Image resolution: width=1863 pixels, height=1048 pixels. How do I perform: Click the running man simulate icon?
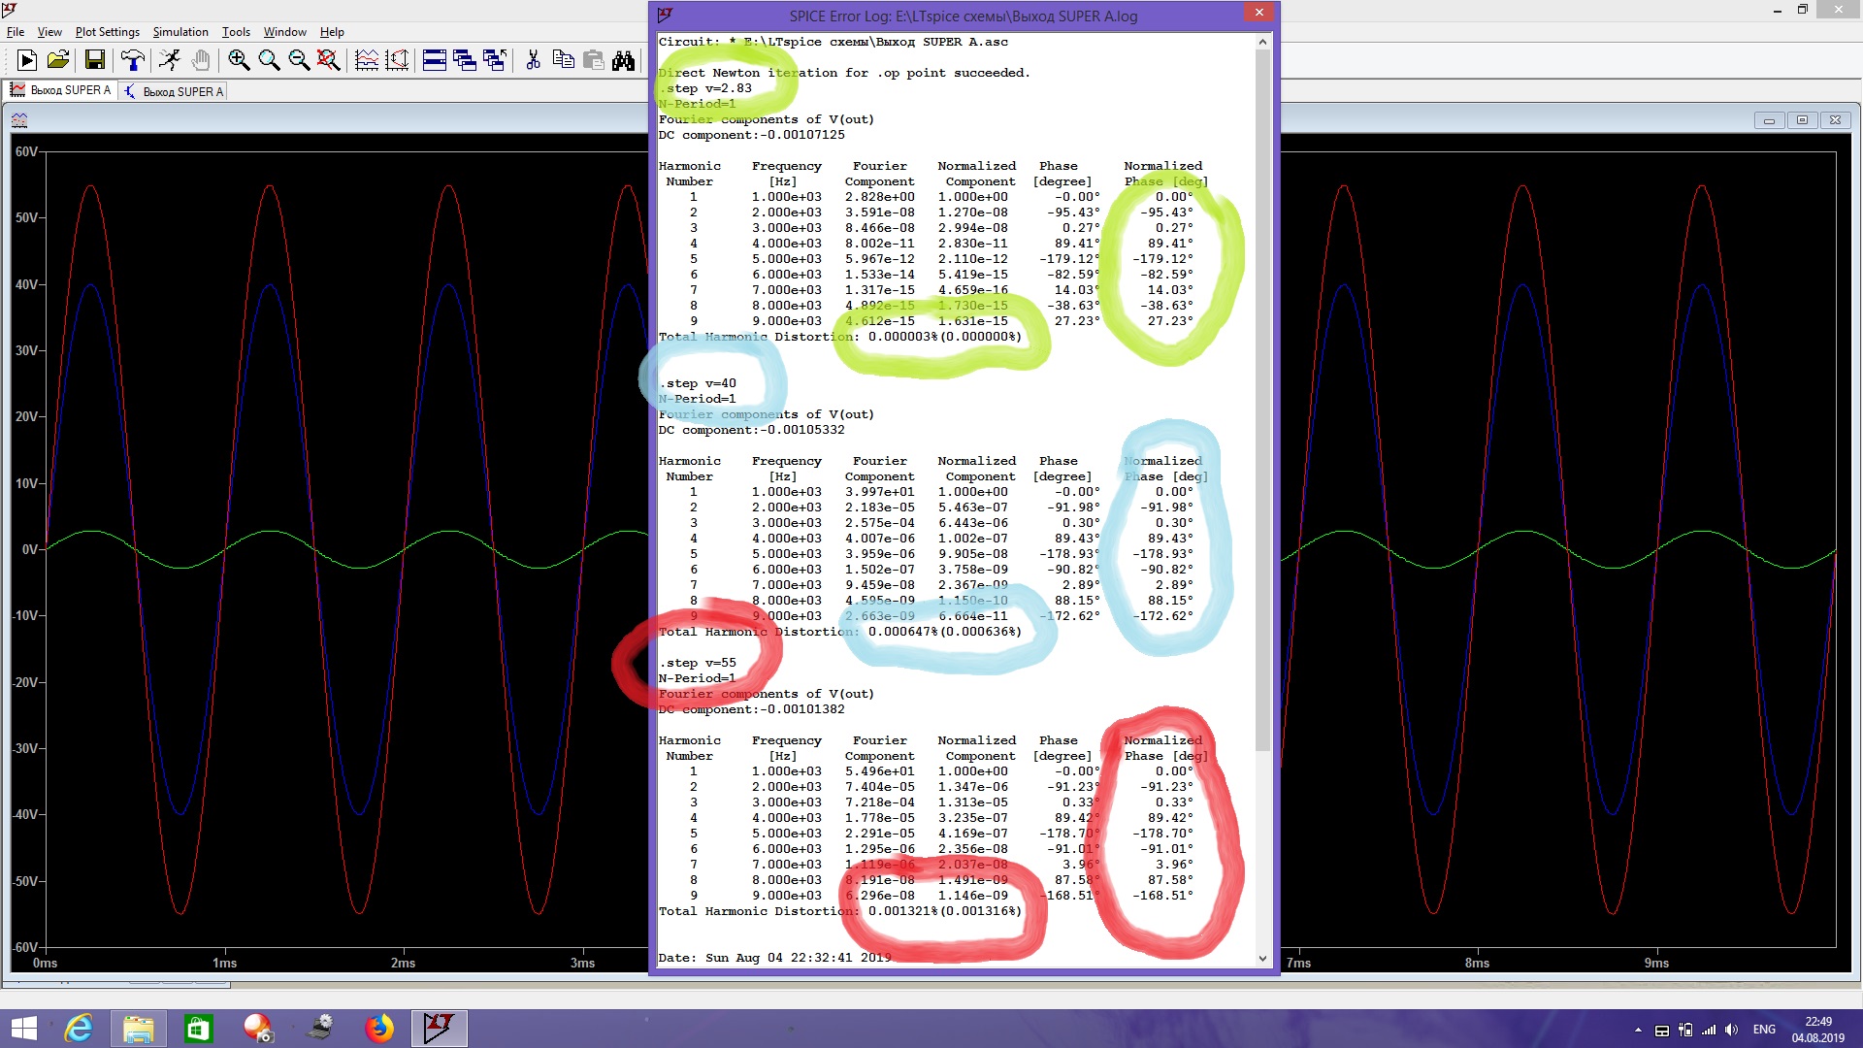(170, 60)
